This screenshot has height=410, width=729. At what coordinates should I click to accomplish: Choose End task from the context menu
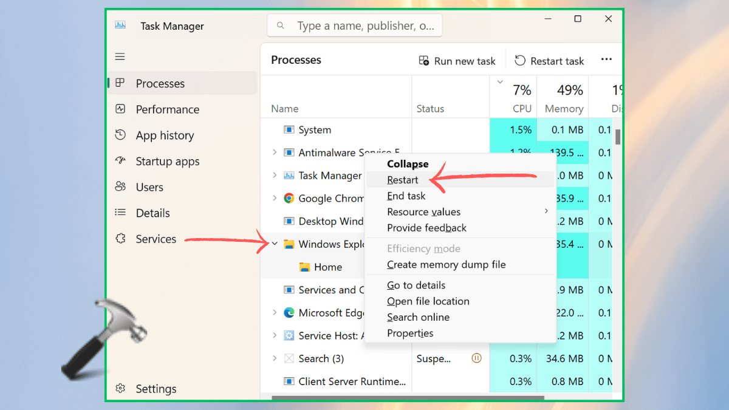pyautogui.click(x=406, y=196)
